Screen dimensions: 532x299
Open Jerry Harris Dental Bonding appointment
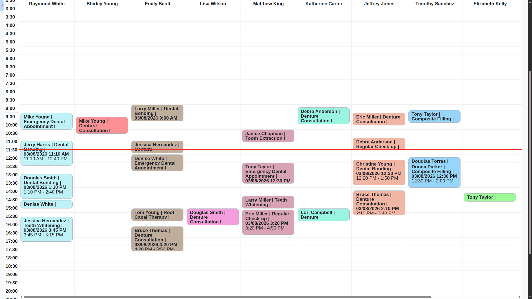pos(46,153)
